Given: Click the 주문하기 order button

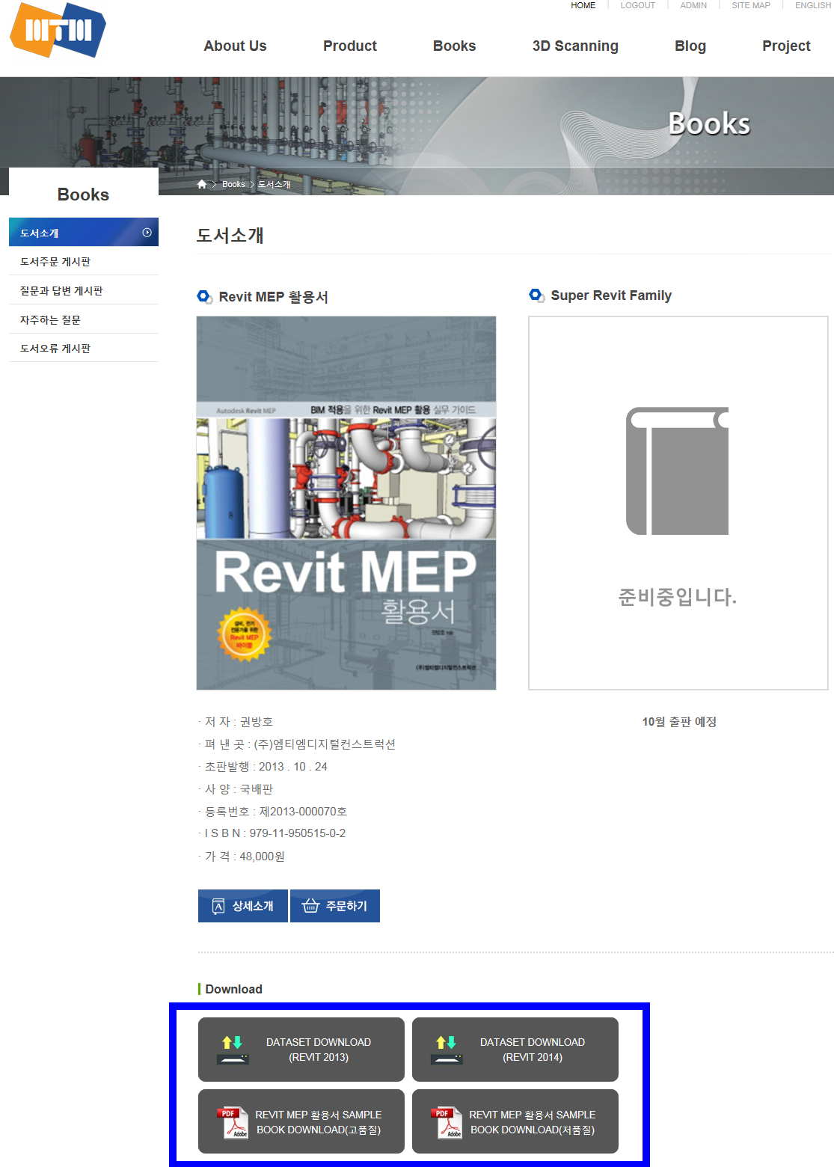Looking at the screenshot, I should [x=335, y=906].
